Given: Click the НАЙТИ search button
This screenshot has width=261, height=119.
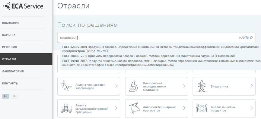Looking at the screenshot, I should 246,38.
